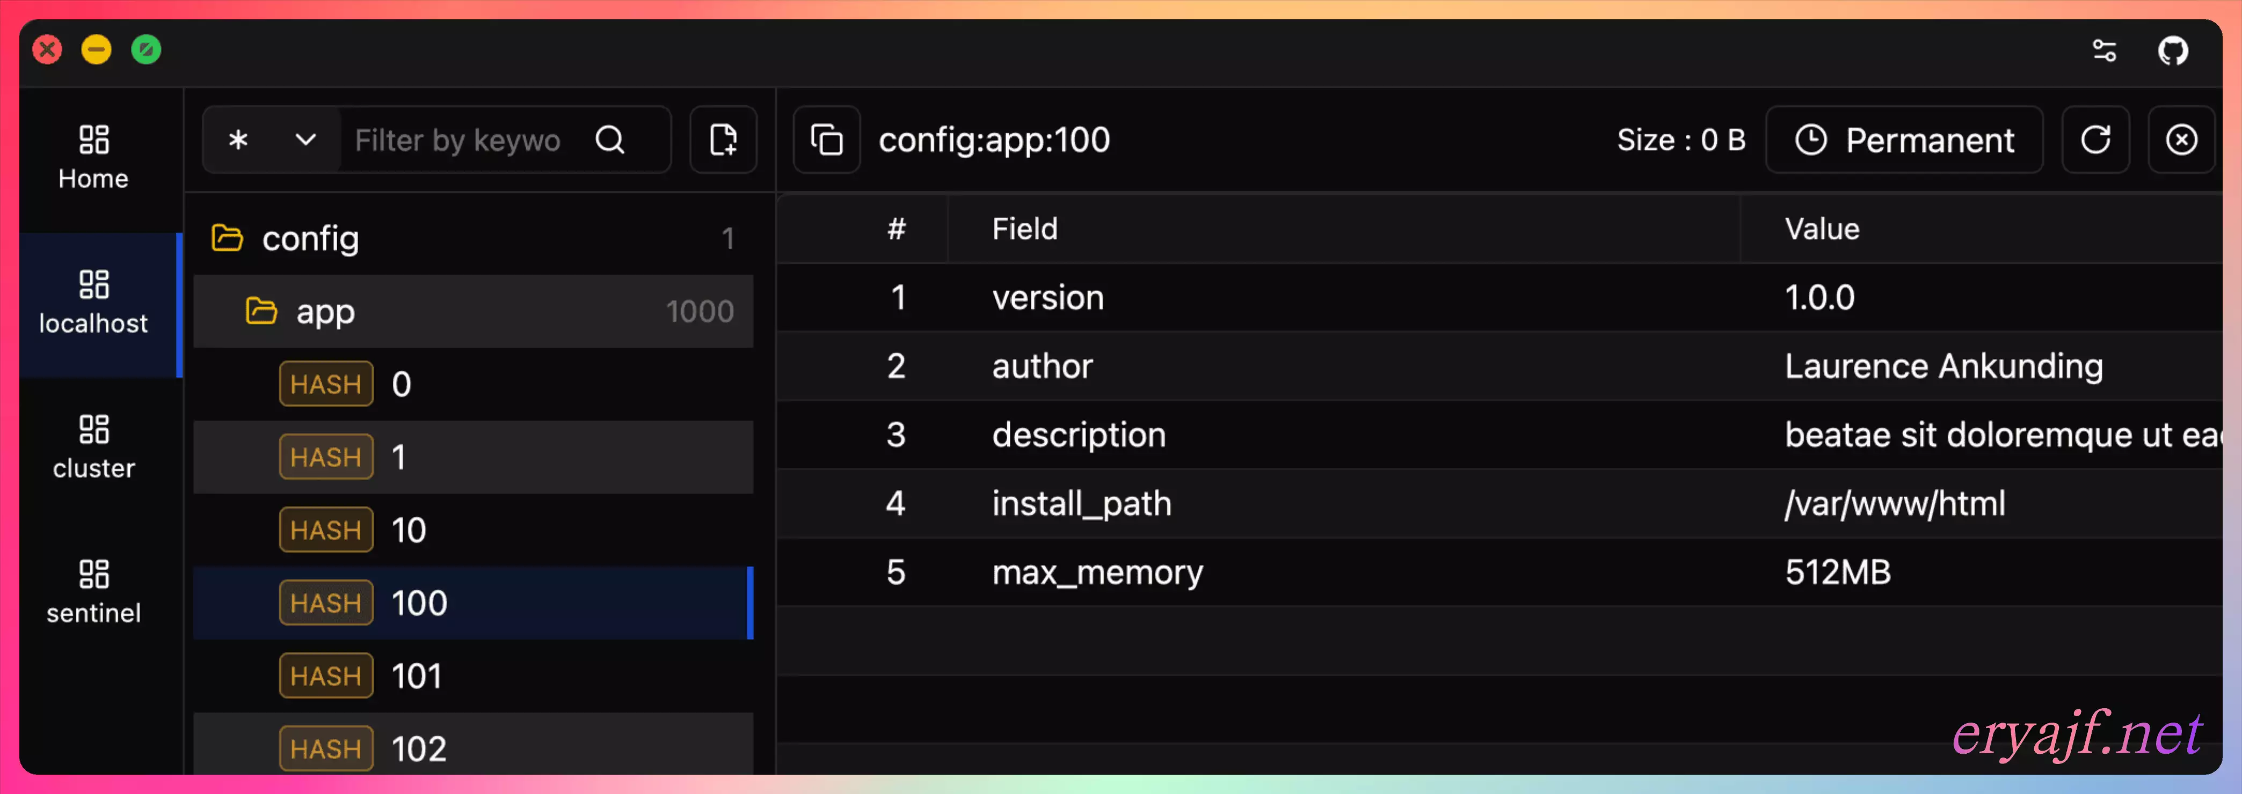The height and width of the screenshot is (794, 2242).
Task: Run the keyword filter search icon
Action: 610,140
